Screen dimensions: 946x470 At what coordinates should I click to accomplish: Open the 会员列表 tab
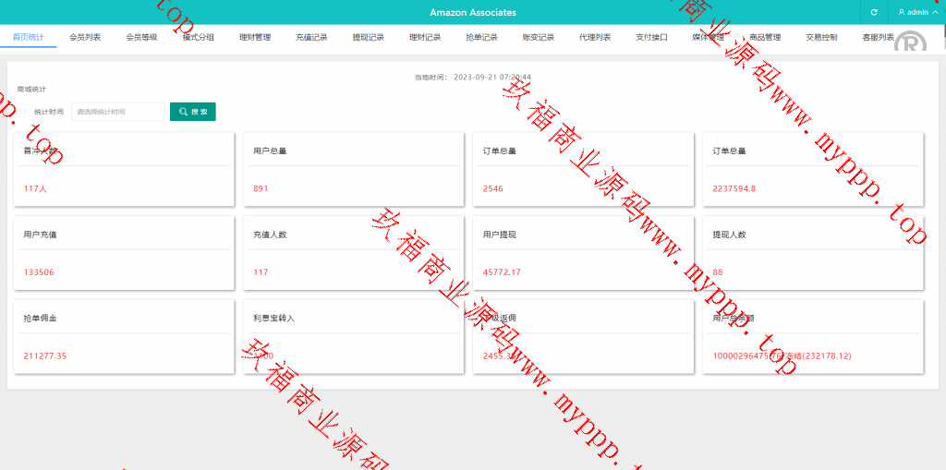pyautogui.click(x=85, y=37)
